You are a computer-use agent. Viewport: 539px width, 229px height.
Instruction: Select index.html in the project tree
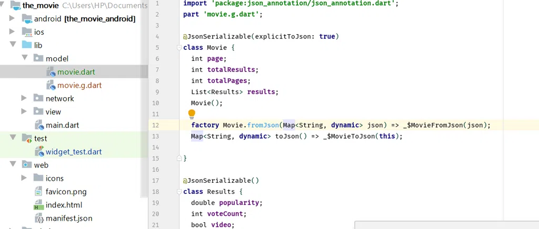(64, 205)
